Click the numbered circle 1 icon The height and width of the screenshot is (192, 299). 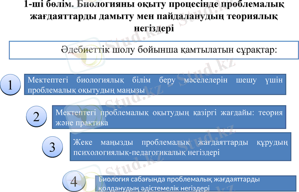[x=11, y=85]
